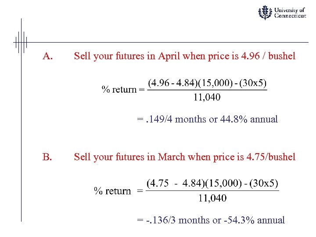This screenshot has height=237, width=316.
Task: Click the long vertical divider line at left
Action: [22, 132]
